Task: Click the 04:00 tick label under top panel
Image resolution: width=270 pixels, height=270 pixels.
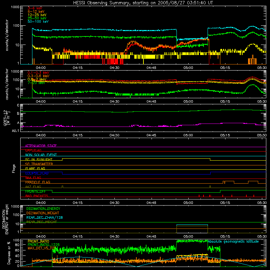Action: coord(40,68)
